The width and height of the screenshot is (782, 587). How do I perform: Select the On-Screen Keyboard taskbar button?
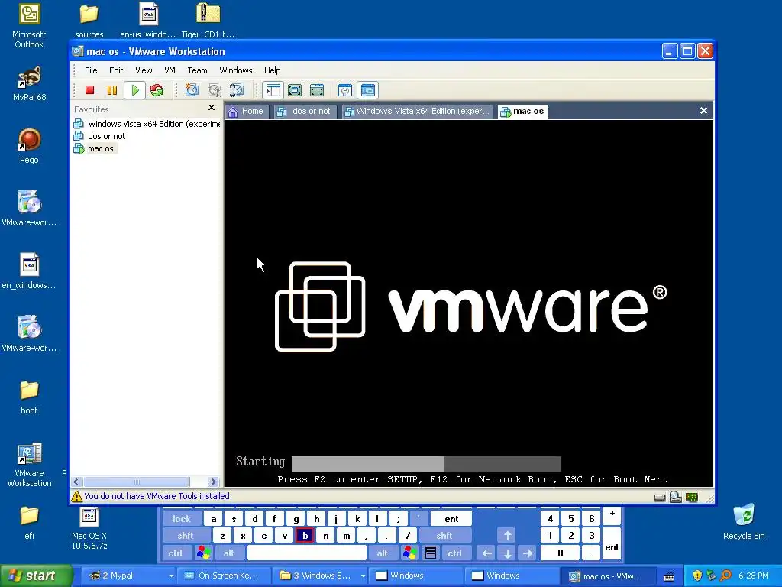(x=223, y=576)
